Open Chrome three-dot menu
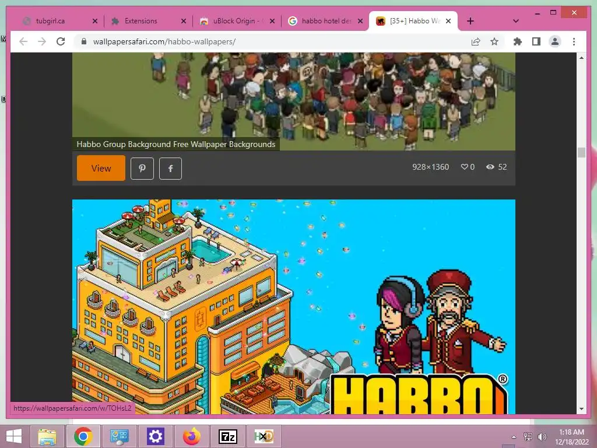Viewport: 597px width, 448px height. click(574, 41)
